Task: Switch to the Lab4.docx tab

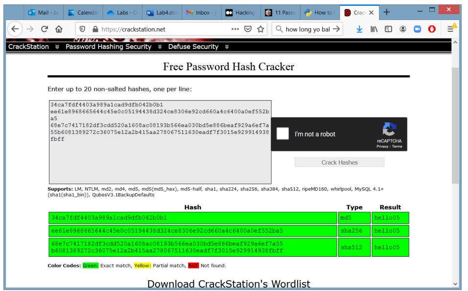Action: click(x=162, y=13)
